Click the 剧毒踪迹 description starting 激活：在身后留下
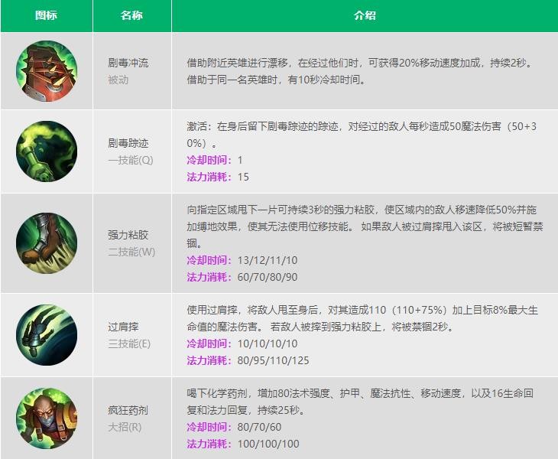The width and height of the screenshot is (558, 459). tap(362, 135)
